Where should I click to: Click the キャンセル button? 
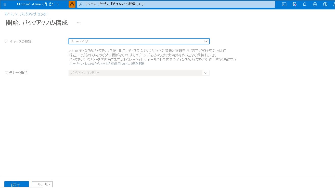(42, 184)
